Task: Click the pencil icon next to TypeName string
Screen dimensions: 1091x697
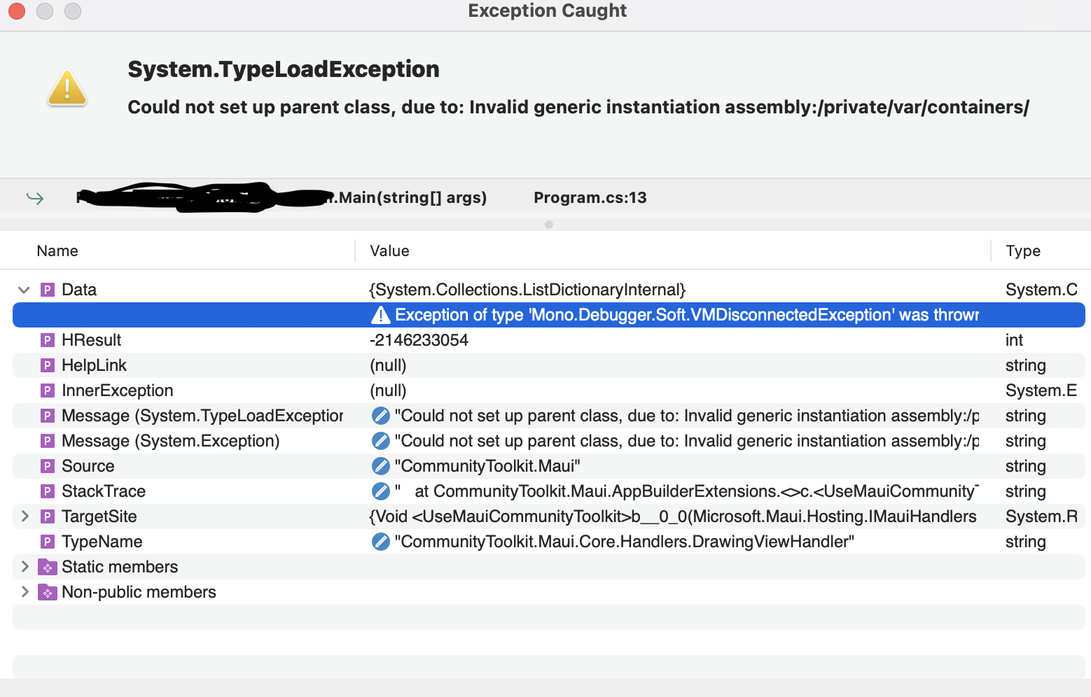Action: click(380, 541)
